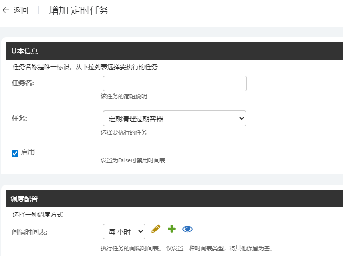Image resolution: width=343 pixels, height=256 pixels.
Task: Toggle the 启用 checkbox
Action: [15, 153]
